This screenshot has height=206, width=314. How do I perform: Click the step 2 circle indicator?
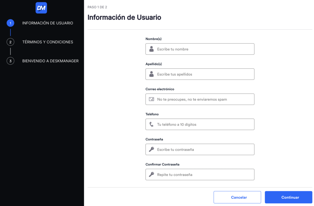10,42
